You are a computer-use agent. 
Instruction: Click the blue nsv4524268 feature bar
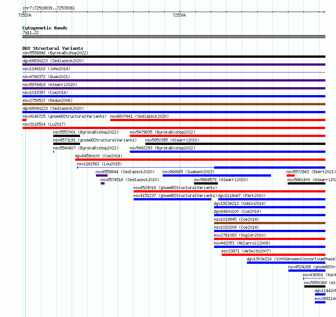point(307,271)
